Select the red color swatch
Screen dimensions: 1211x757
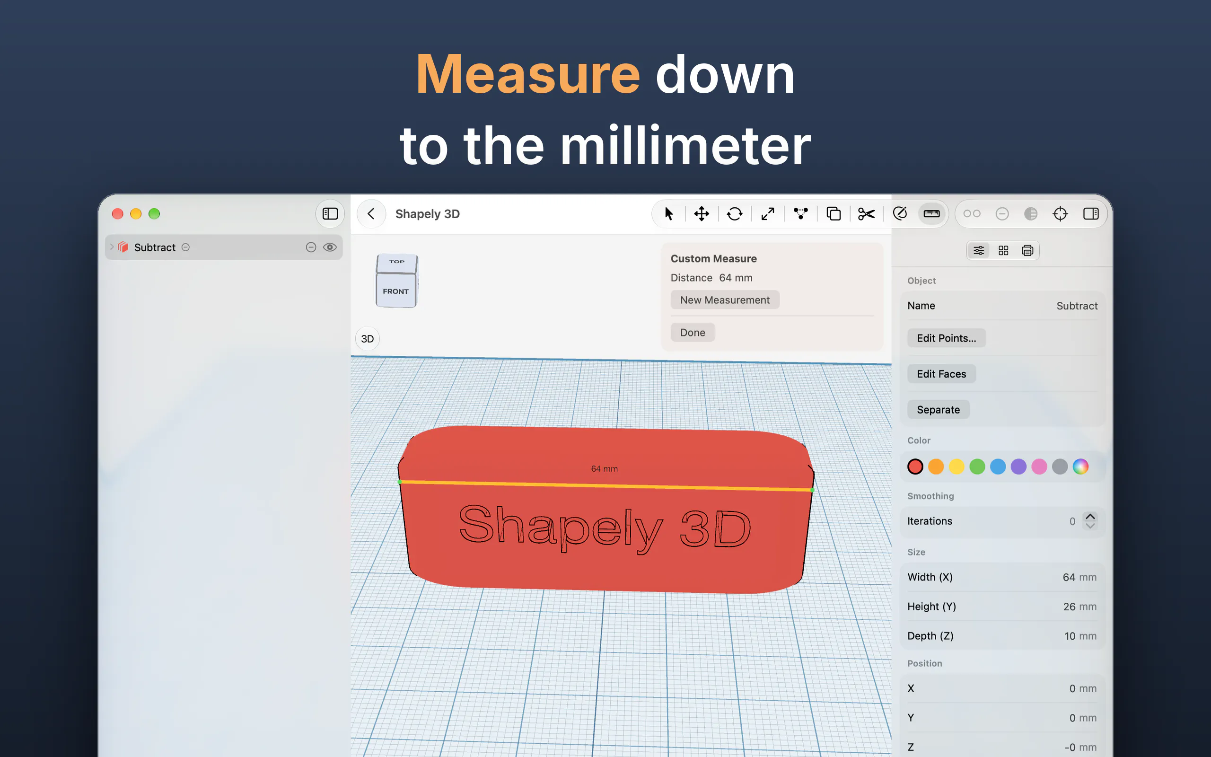click(x=915, y=467)
